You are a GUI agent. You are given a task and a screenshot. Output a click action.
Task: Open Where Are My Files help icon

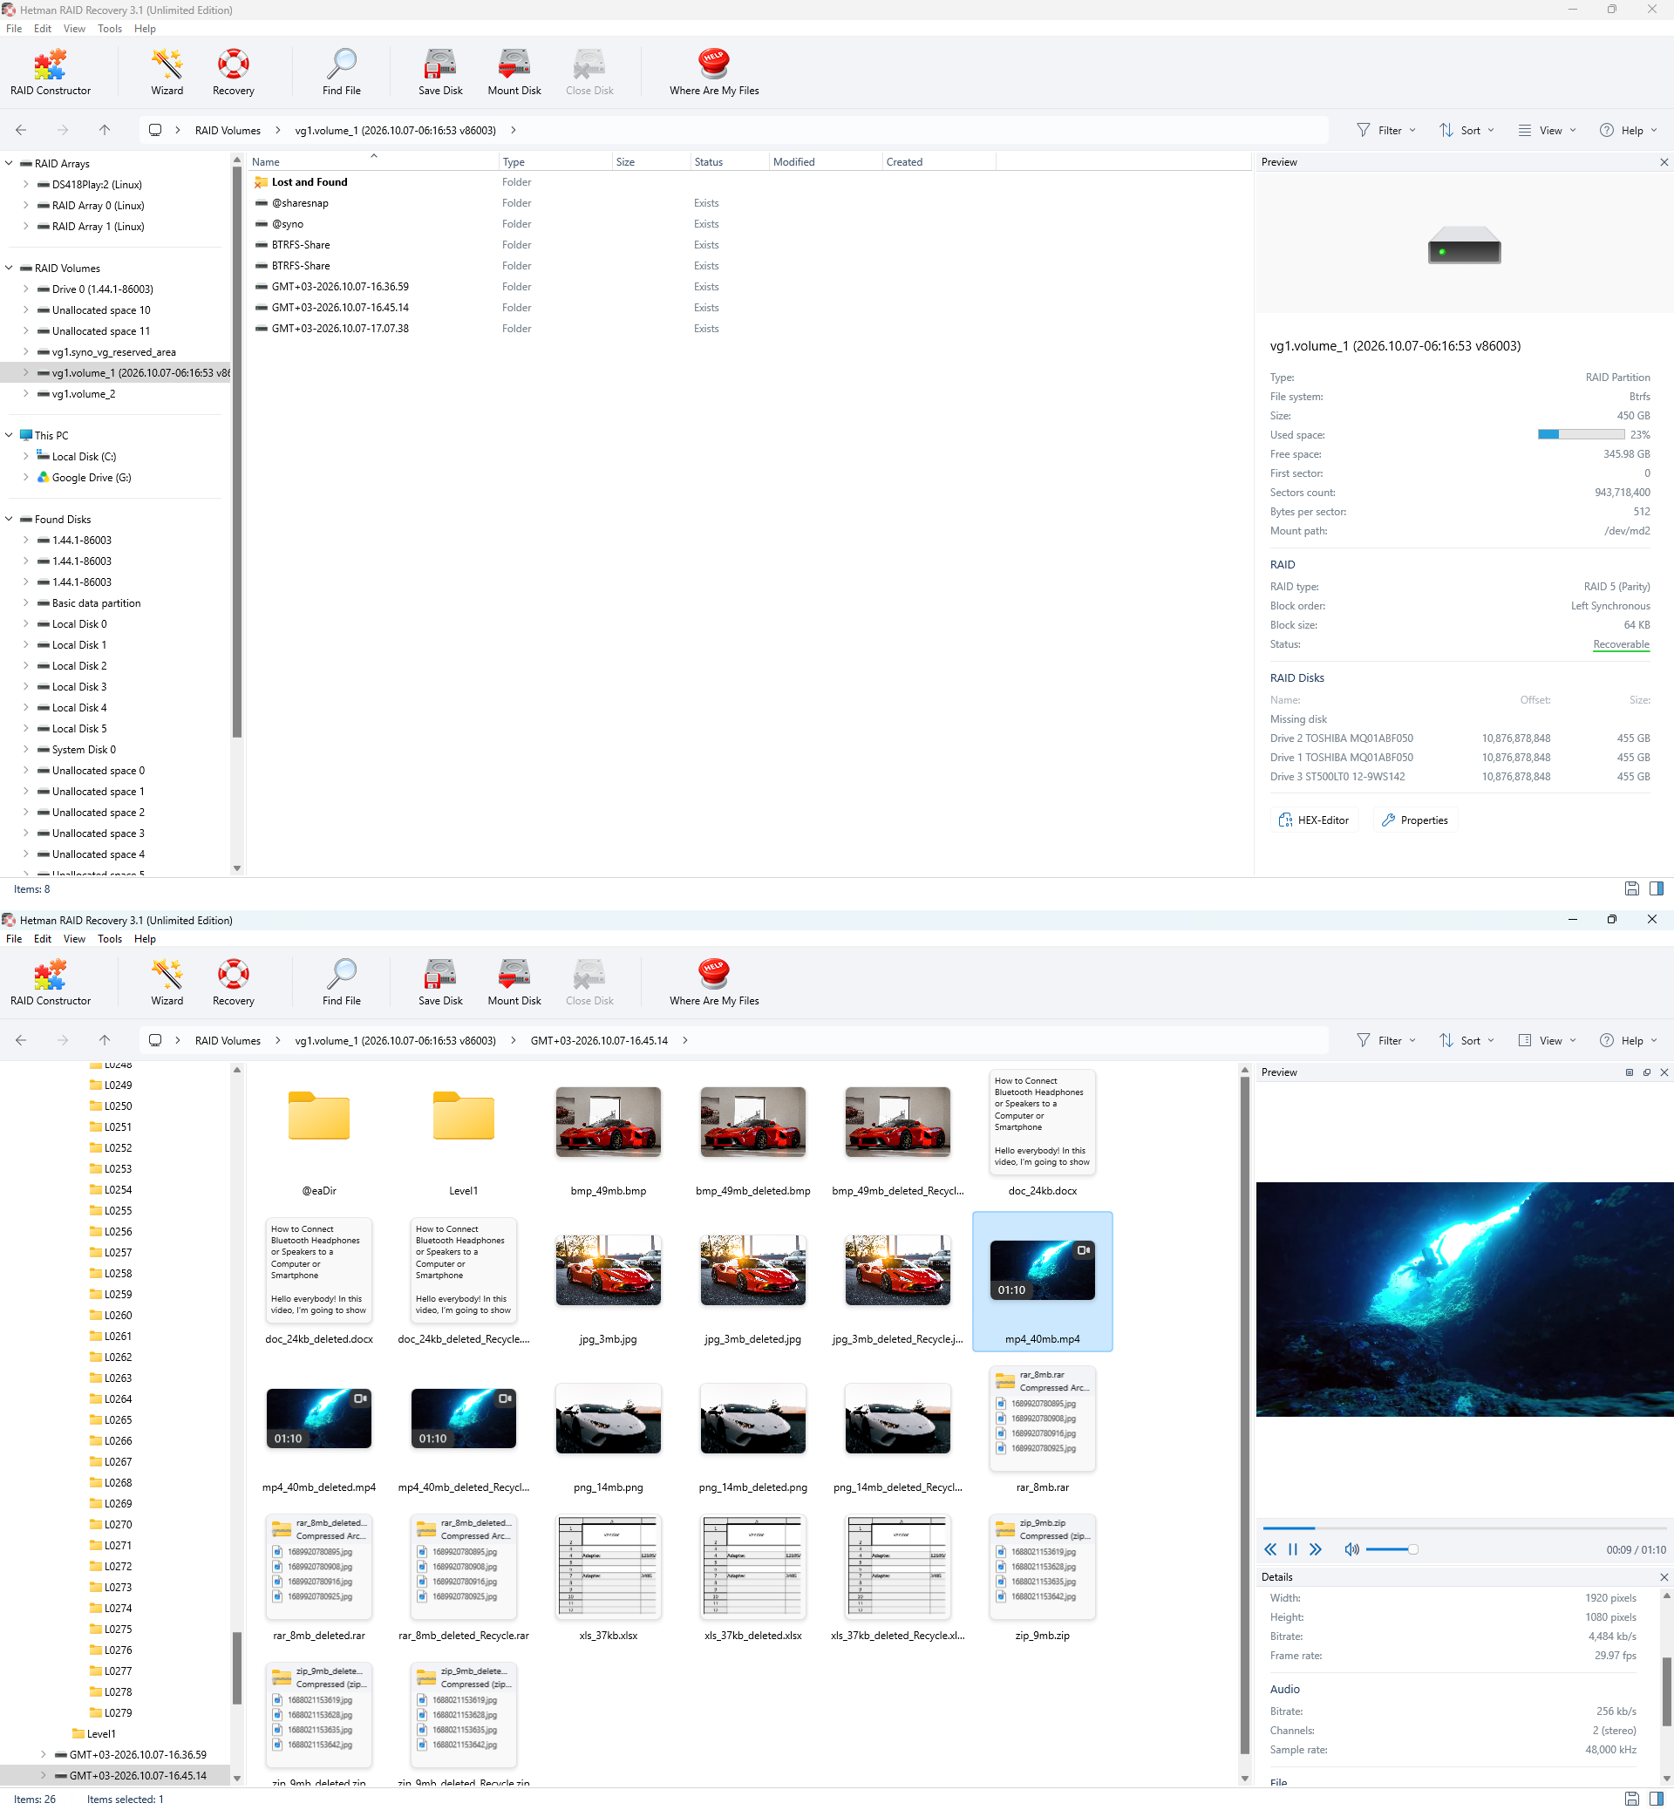(x=714, y=64)
